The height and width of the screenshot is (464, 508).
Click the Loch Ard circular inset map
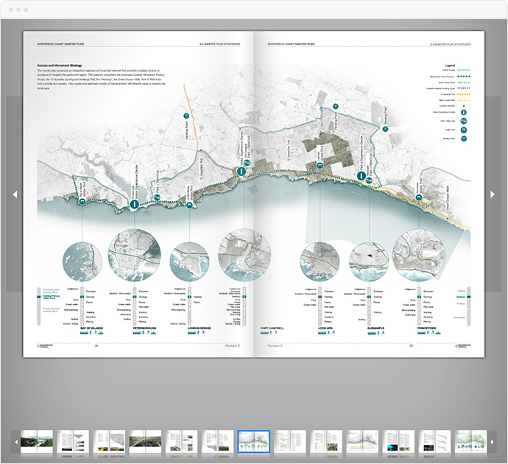[320, 261]
